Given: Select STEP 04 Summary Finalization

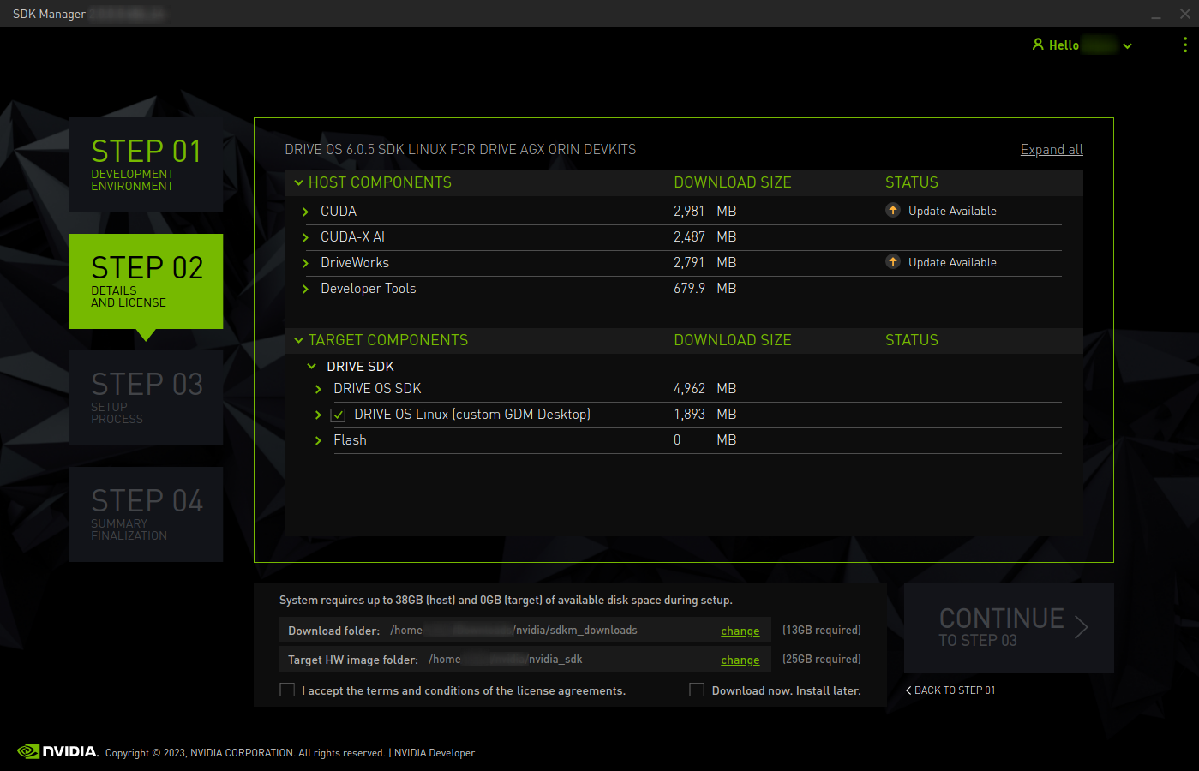Looking at the screenshot, I should pyautogui.click(x=146, y=514).
